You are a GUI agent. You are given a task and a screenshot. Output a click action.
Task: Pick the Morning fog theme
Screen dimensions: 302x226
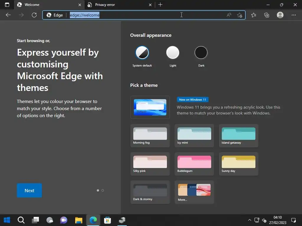150,136
